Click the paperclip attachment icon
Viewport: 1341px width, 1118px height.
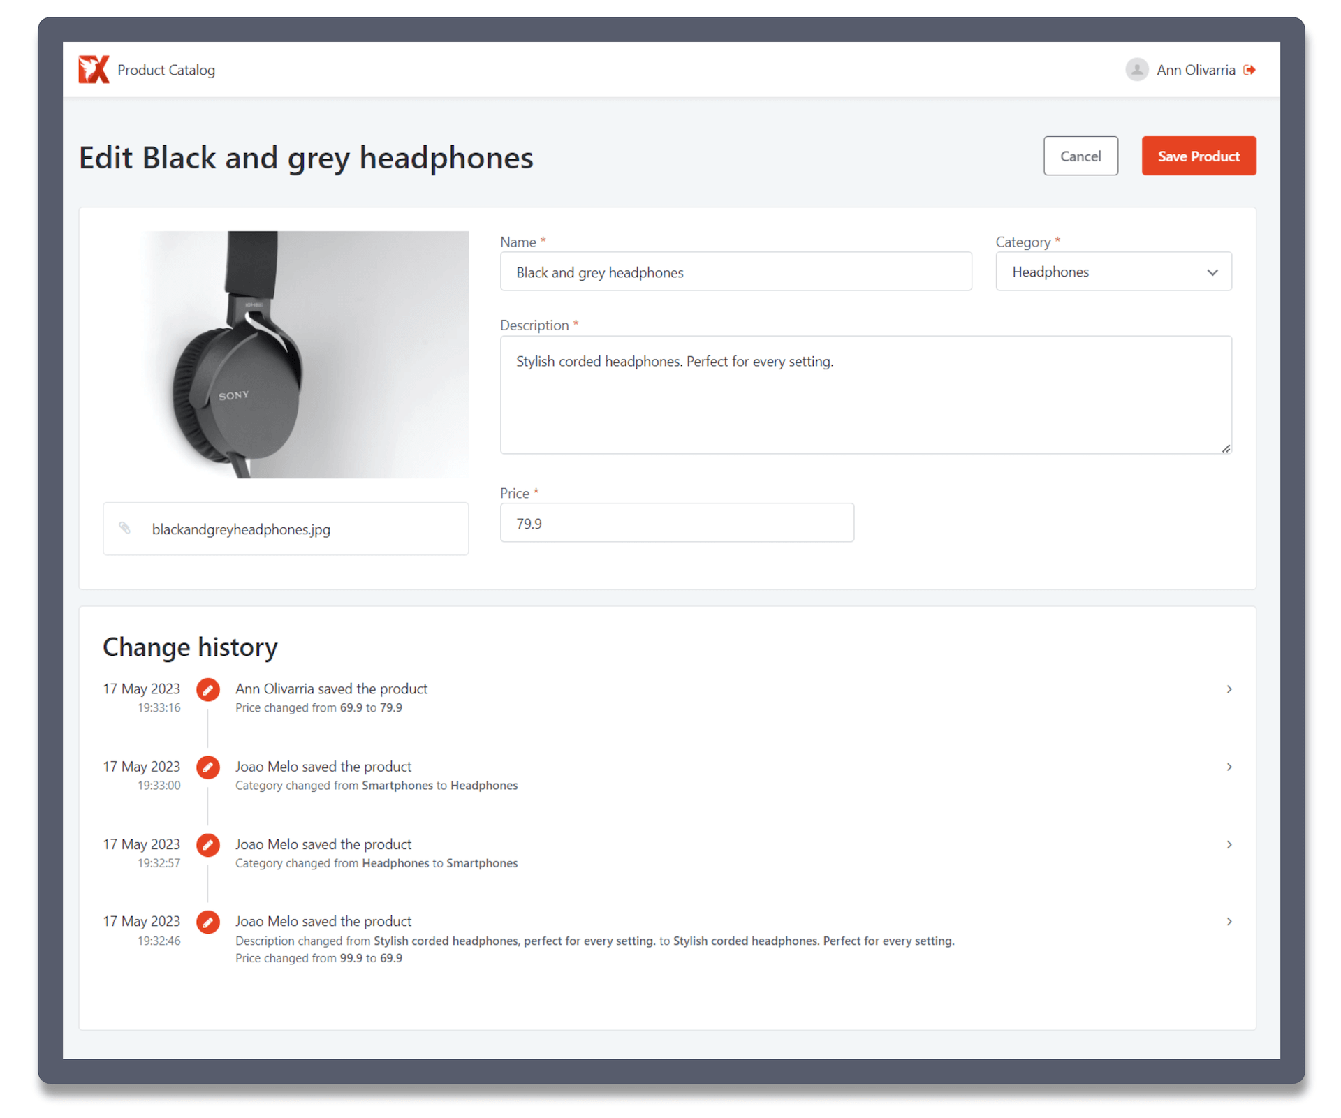[x=125, y=528]
